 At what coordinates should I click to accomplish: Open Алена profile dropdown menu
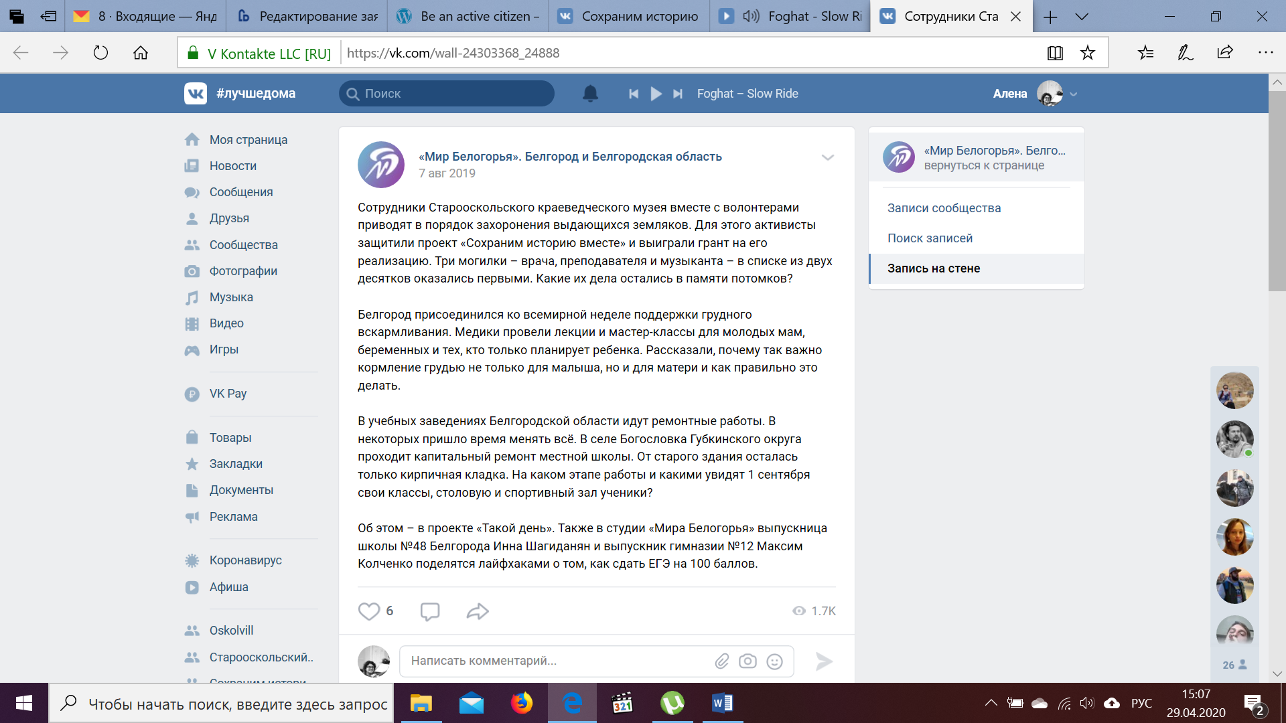pyautogui.click(x=1074, y=94)
